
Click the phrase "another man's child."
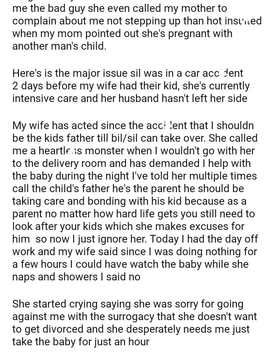click(58, 46)
